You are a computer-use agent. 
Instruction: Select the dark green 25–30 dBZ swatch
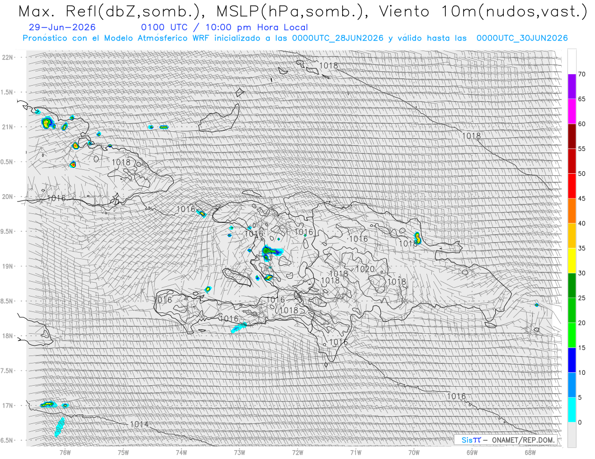(572, 286)
